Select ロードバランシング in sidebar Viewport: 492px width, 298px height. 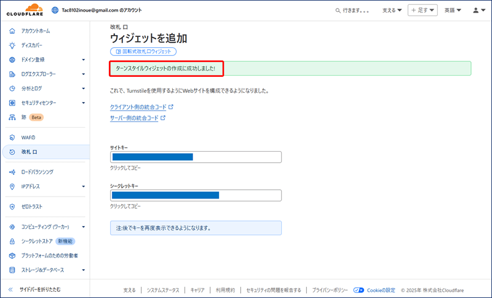click(37, 172)
